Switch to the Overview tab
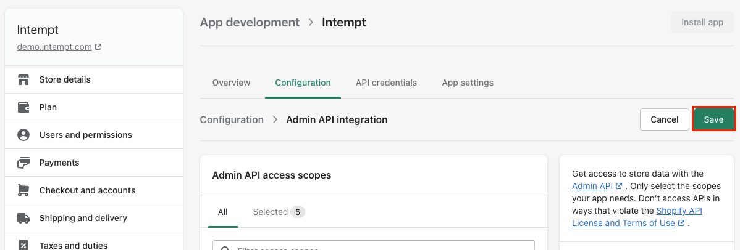Image resolution: width=740 pixels, height=250 pixels. point(231,83)
